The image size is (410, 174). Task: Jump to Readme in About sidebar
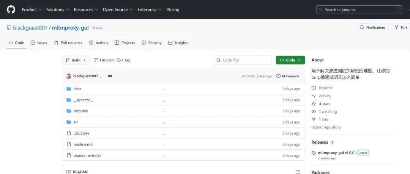(x=322, y=88)
